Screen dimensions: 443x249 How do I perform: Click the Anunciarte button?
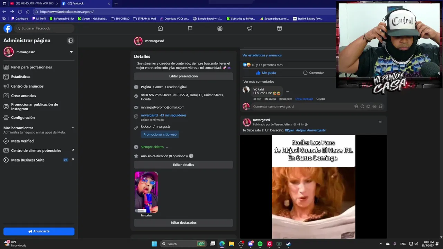[x=39, y=231]
